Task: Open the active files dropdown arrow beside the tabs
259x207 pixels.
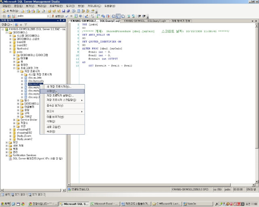Action: [253, 21]
